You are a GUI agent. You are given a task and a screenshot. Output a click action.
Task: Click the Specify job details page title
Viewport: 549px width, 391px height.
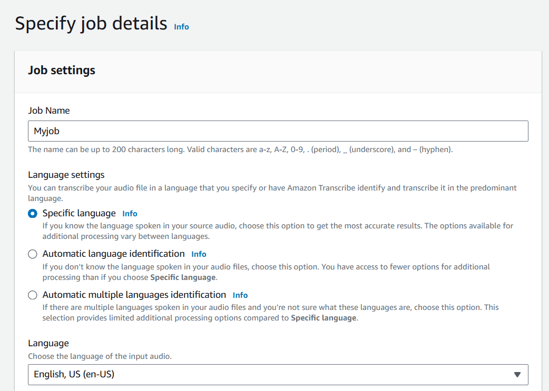coord(91,24)
